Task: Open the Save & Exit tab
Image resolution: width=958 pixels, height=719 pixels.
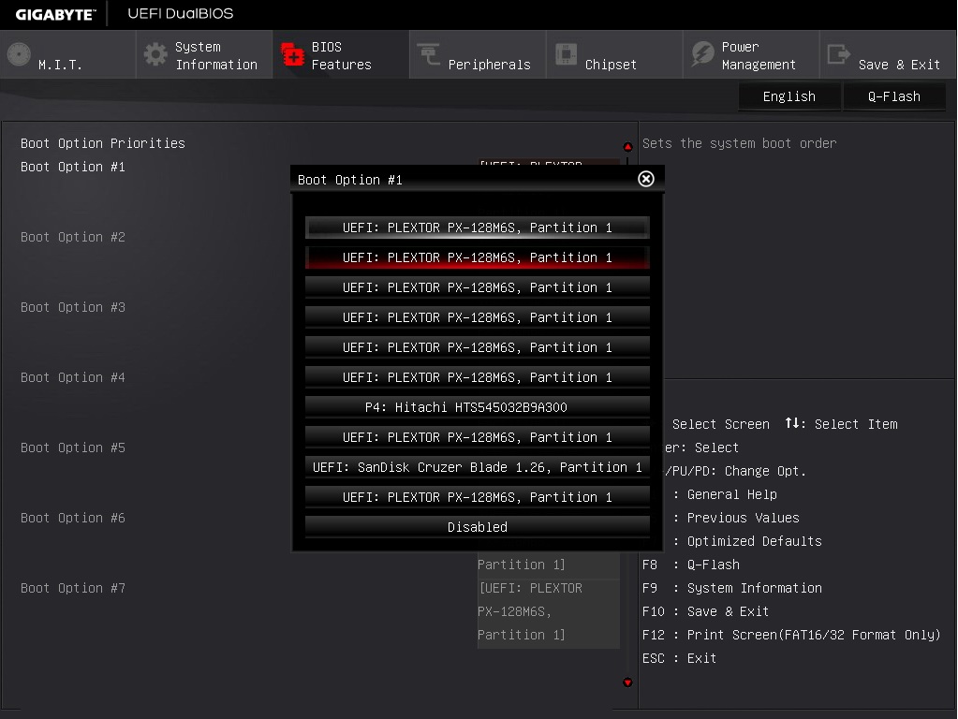Action: coord(888,54)
